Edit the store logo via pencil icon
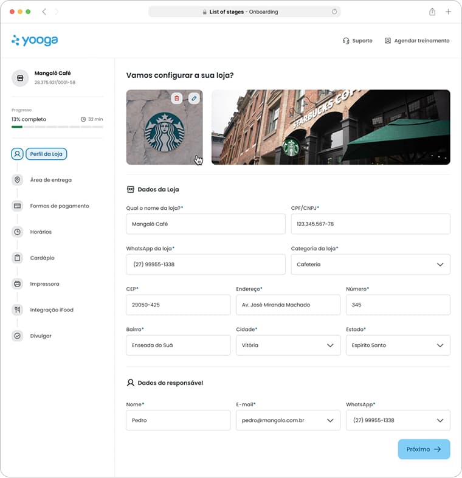462x478 pixels. point(194,98)
